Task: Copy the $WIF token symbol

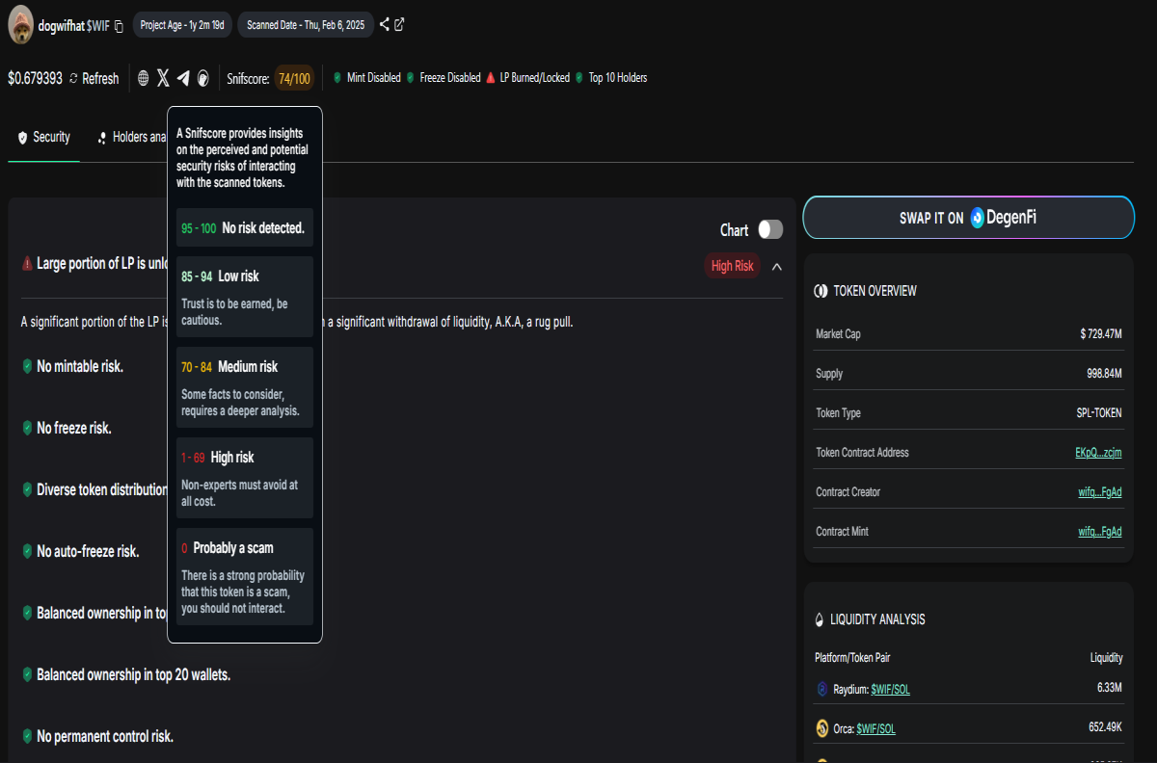Action: pos(119,26)
